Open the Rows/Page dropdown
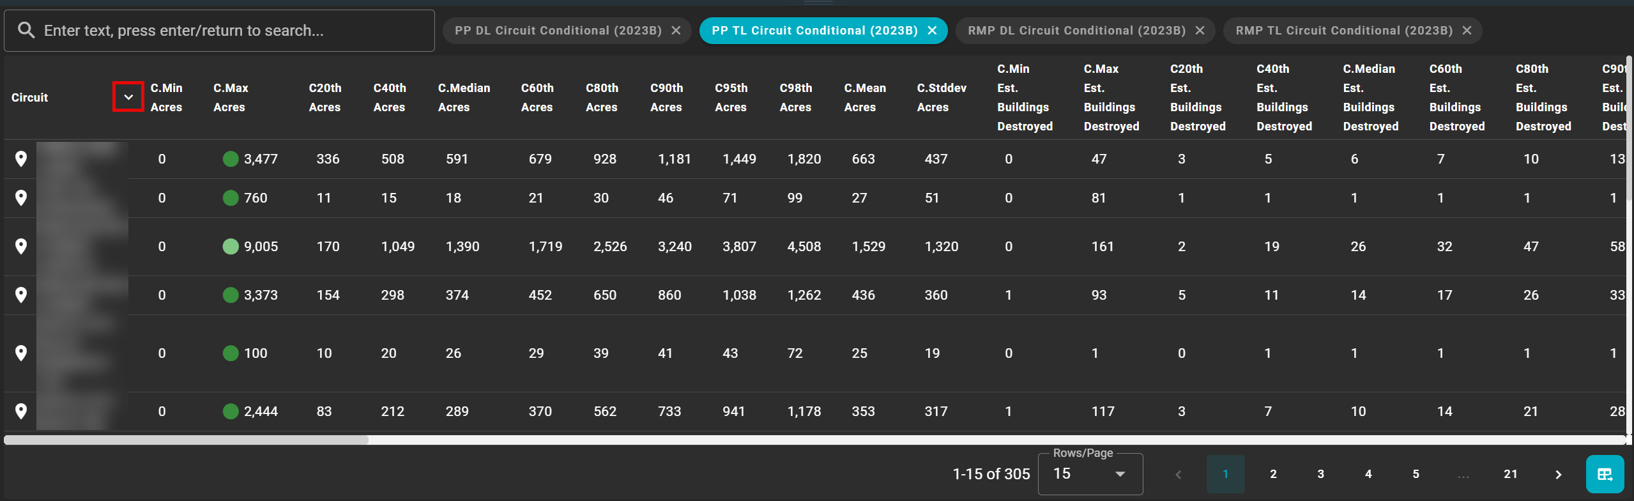1634x501 pixels. (1090, 474)
